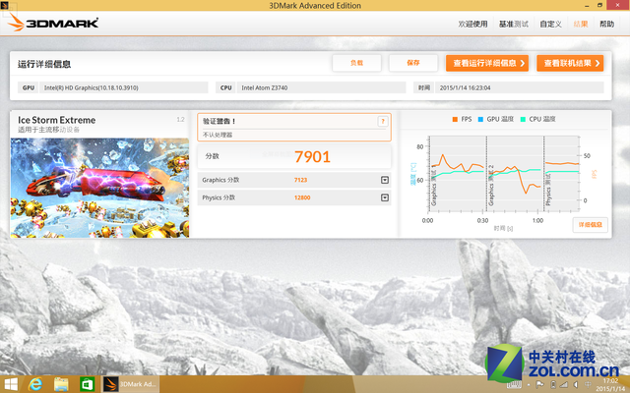Image resolution: width=630 pixels, height=393 pixels.
Task: Click the GPU field Intel(R) HD Graphics
Action: tap(123, 87)
